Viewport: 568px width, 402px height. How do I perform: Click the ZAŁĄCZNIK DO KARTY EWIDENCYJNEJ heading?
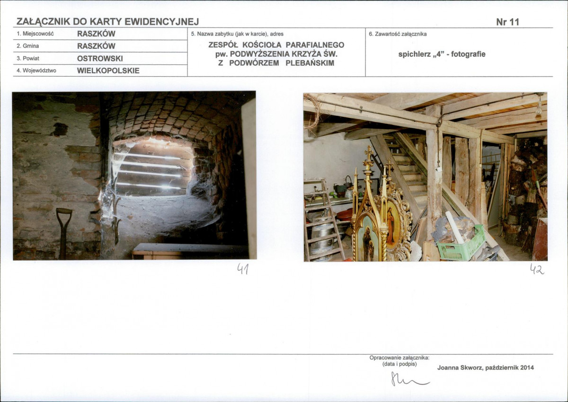click(107, 21)
